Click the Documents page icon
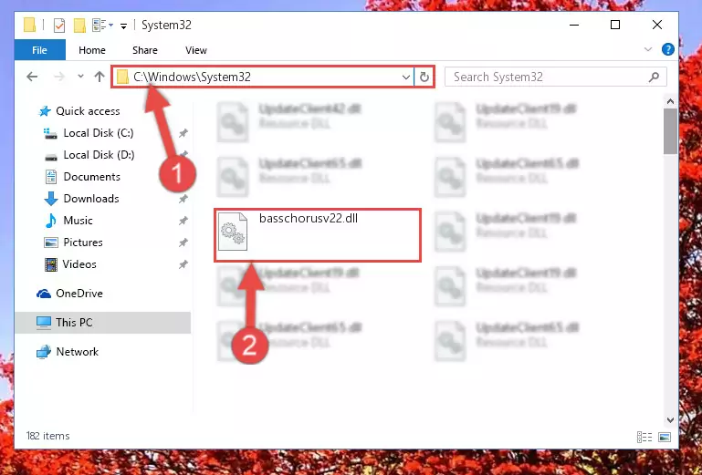This screenshot has width=702, height=475. tap(51, 177)
